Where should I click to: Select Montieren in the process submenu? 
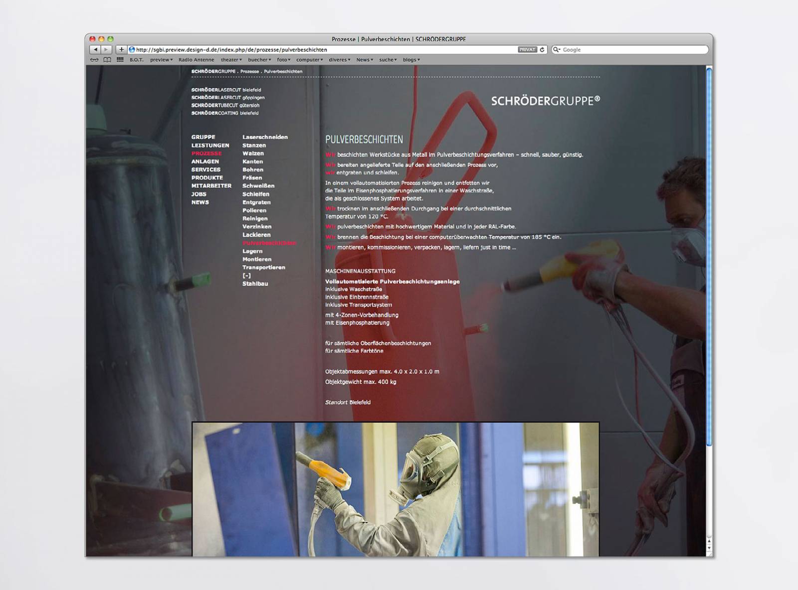(257, 259)
